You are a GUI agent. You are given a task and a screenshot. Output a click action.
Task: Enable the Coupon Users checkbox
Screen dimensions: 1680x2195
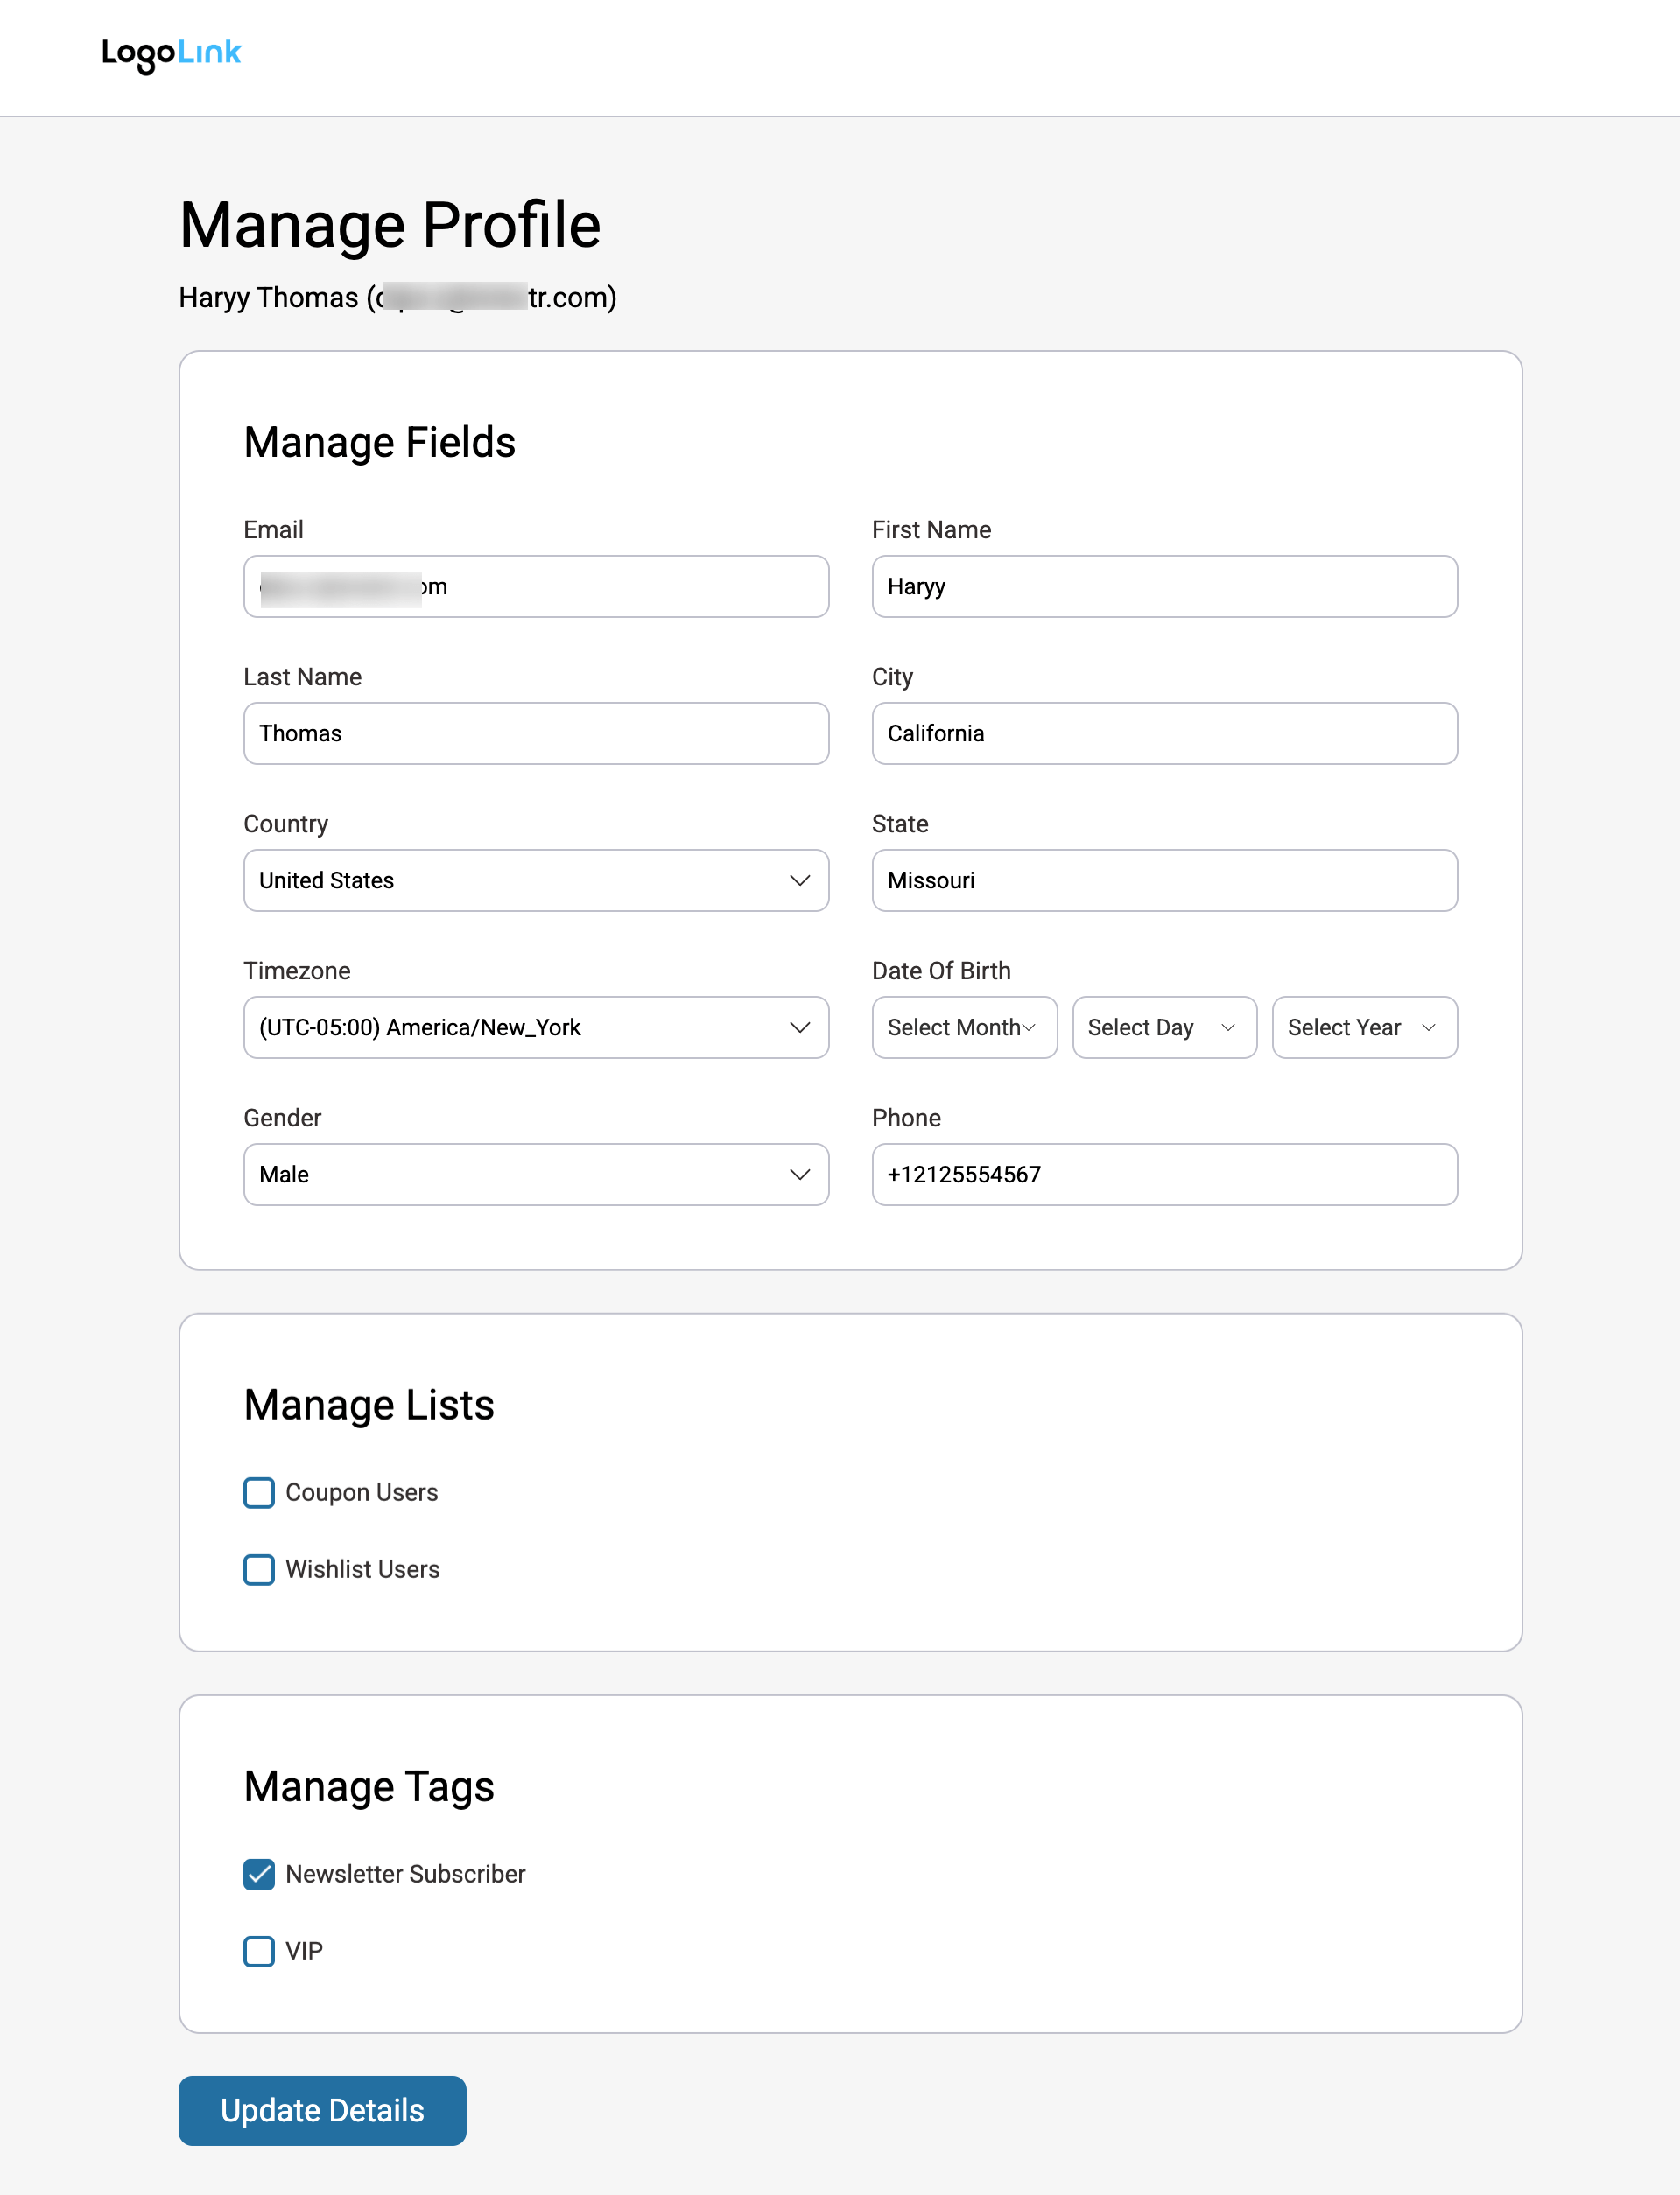pyautogui.click(x=258, y=1493)
